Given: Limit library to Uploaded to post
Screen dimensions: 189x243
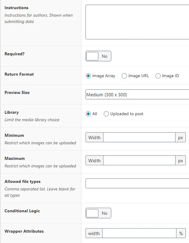Looking at the screenshot, I should [106, 114].
